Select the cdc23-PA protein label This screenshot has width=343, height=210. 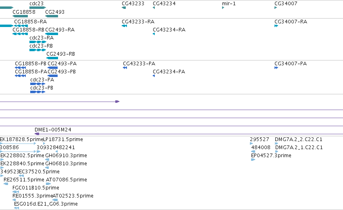[42, 80]
